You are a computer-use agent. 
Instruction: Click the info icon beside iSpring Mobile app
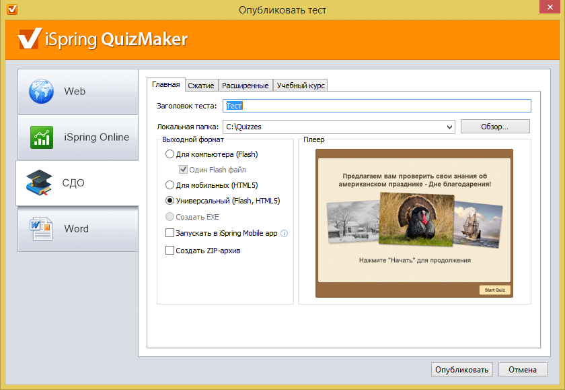(x=284, y=234)
